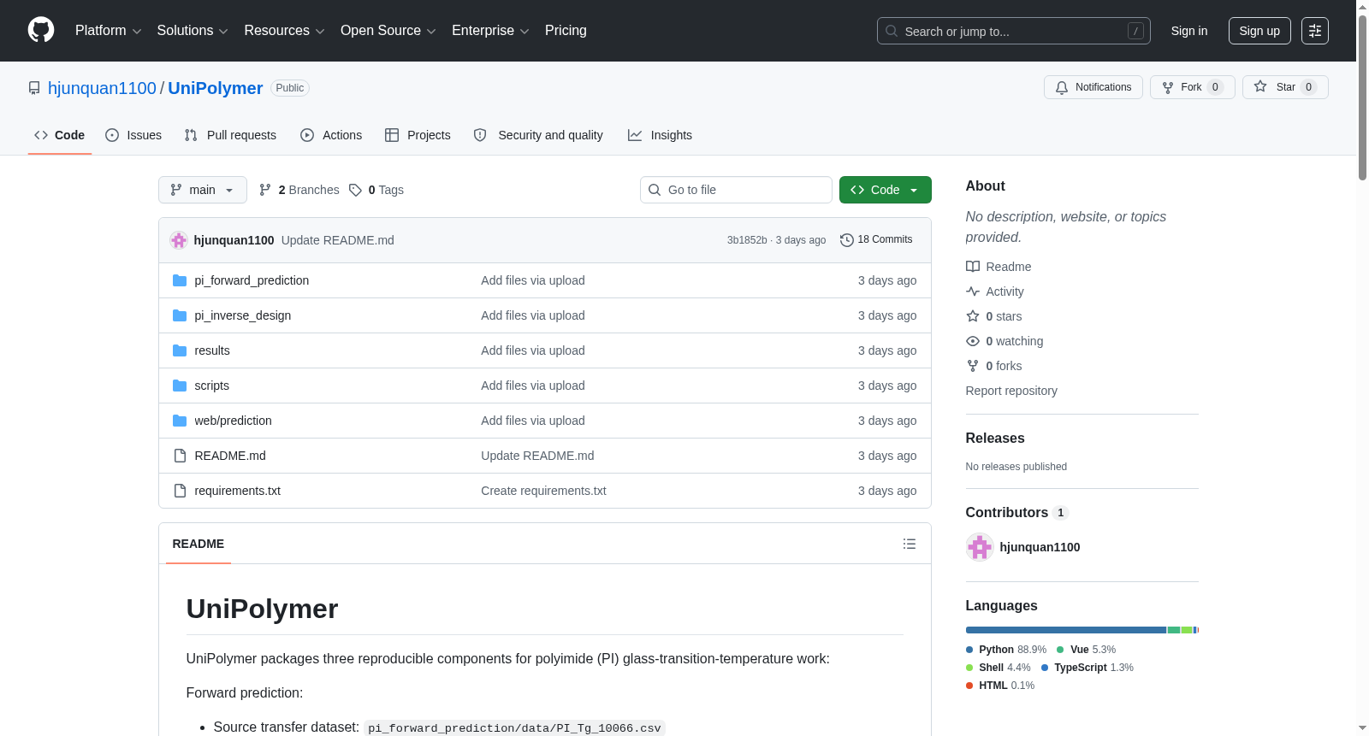Expand the Enterprise menu
Viewport: 1369px width, 736px height.
point(490,31)
